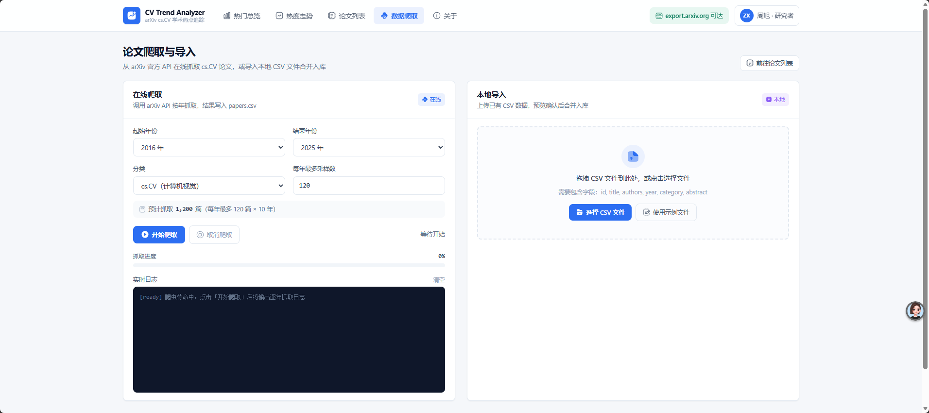929x413 pixels.
Task: Click the trend icon beside 热度走势
Action: click(279, 16)
